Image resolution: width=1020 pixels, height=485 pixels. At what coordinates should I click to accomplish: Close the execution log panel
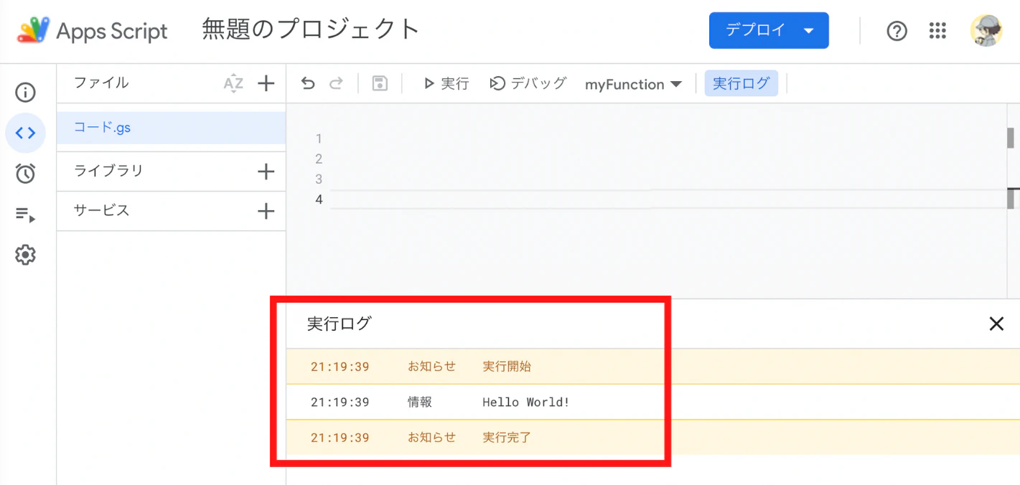(996, 324)
